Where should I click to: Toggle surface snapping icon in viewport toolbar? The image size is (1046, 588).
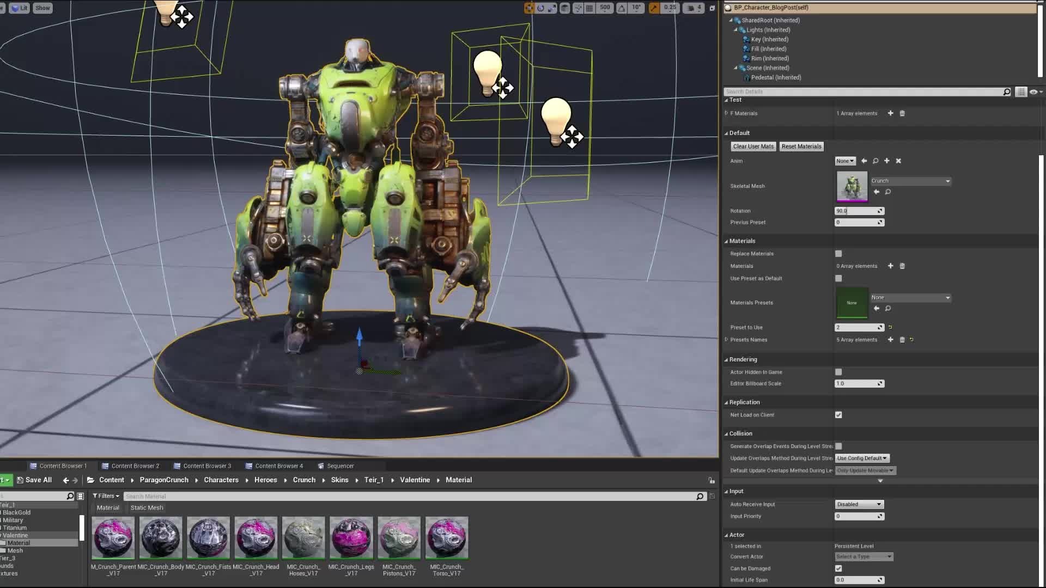tap(577, 8)
